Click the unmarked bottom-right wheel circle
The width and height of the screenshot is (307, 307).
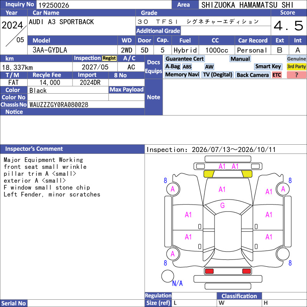click(x=283, y=254)
